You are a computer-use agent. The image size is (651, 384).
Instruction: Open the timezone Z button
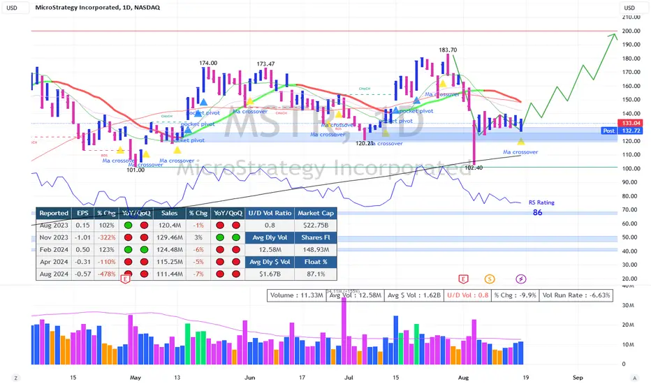16,378
